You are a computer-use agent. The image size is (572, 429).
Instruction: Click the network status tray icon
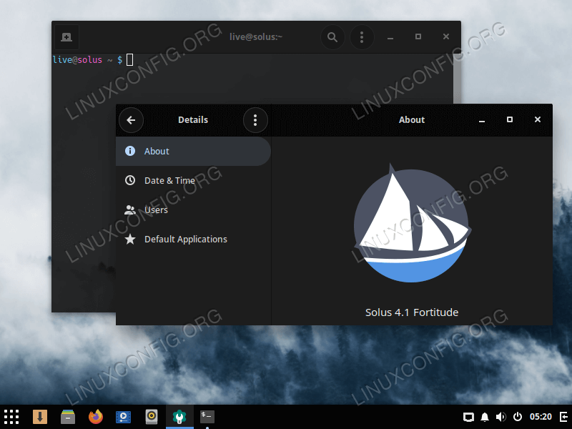pyautogui.click(x=469, y=417)
